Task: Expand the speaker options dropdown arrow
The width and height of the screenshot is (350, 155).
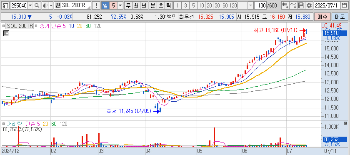Action: (x=51, y=5)
